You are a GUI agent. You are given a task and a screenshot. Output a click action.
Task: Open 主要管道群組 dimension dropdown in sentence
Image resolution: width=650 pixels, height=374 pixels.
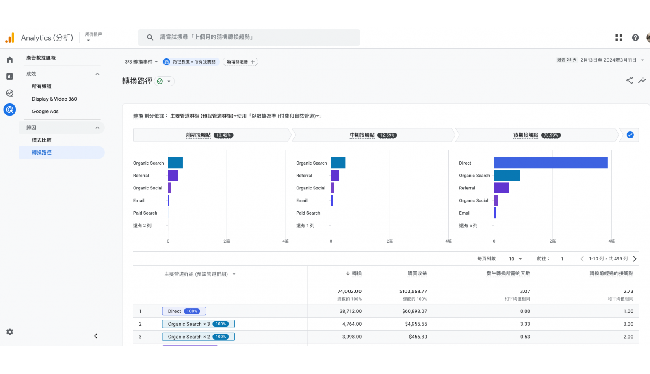point(203,116)
